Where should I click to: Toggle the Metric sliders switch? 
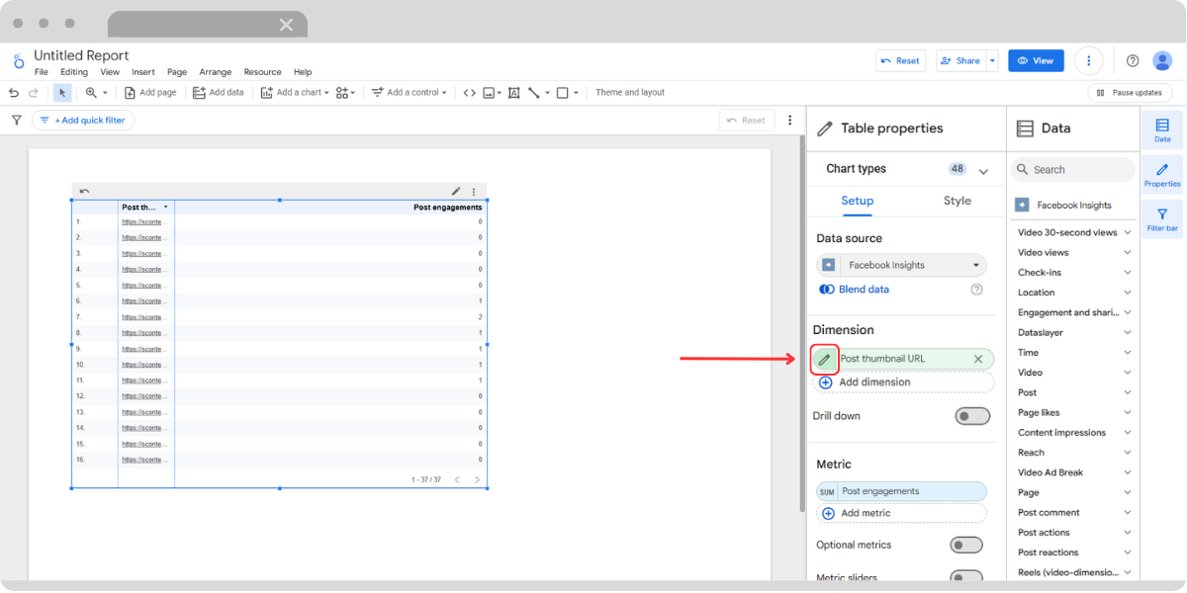[965, 577]
